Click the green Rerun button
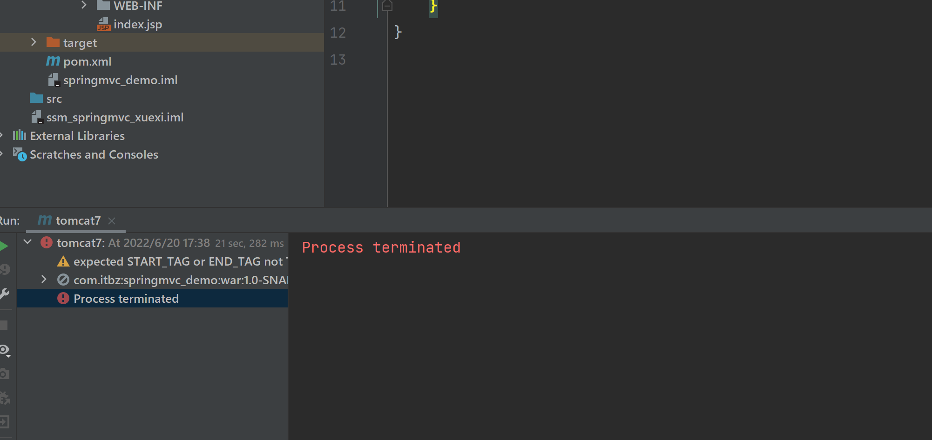Image resolution: width=932 pixels, height=440 pixels. pyautogui.click(x=4, y=246)
